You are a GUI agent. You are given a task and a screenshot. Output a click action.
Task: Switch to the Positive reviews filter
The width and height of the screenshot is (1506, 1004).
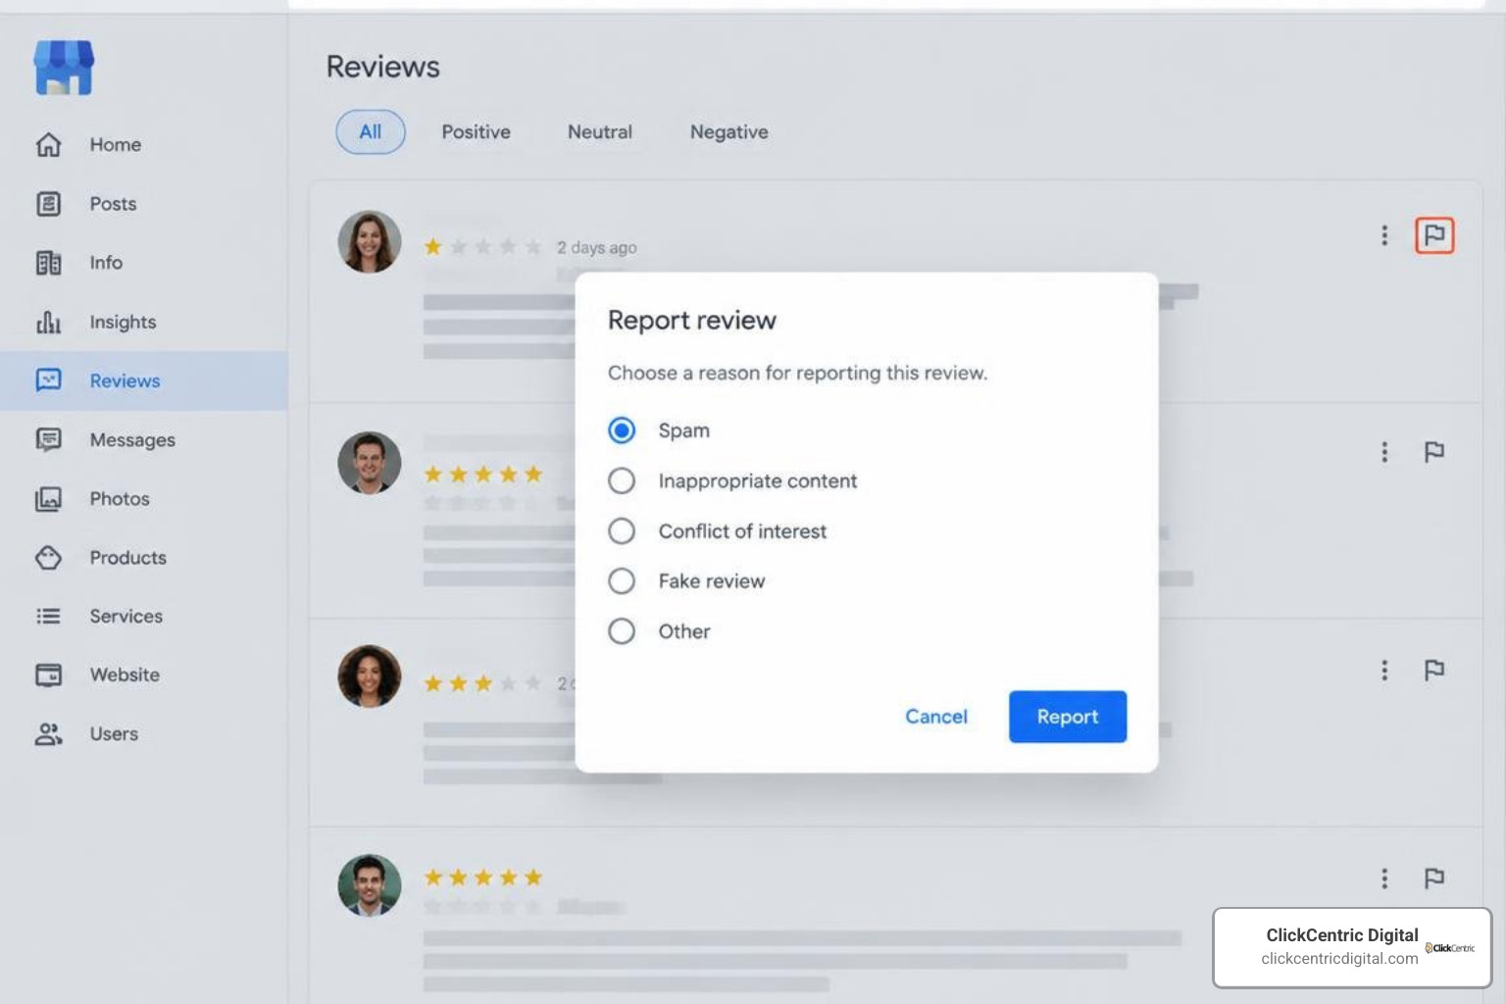476,131
